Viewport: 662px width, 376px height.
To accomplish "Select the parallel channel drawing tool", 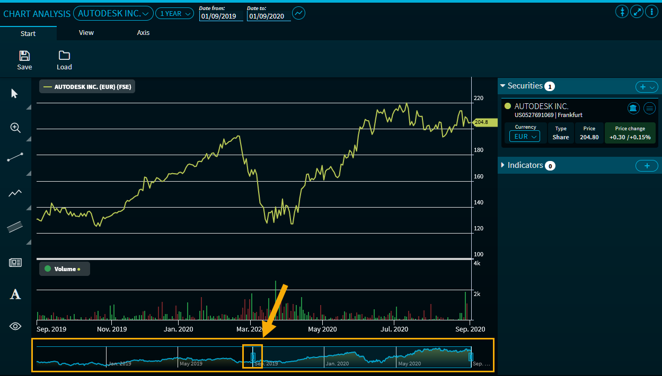I will coord(15,227).
